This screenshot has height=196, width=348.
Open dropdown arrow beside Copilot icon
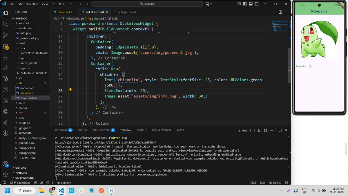pyautogui.click(x=211, y=4)
